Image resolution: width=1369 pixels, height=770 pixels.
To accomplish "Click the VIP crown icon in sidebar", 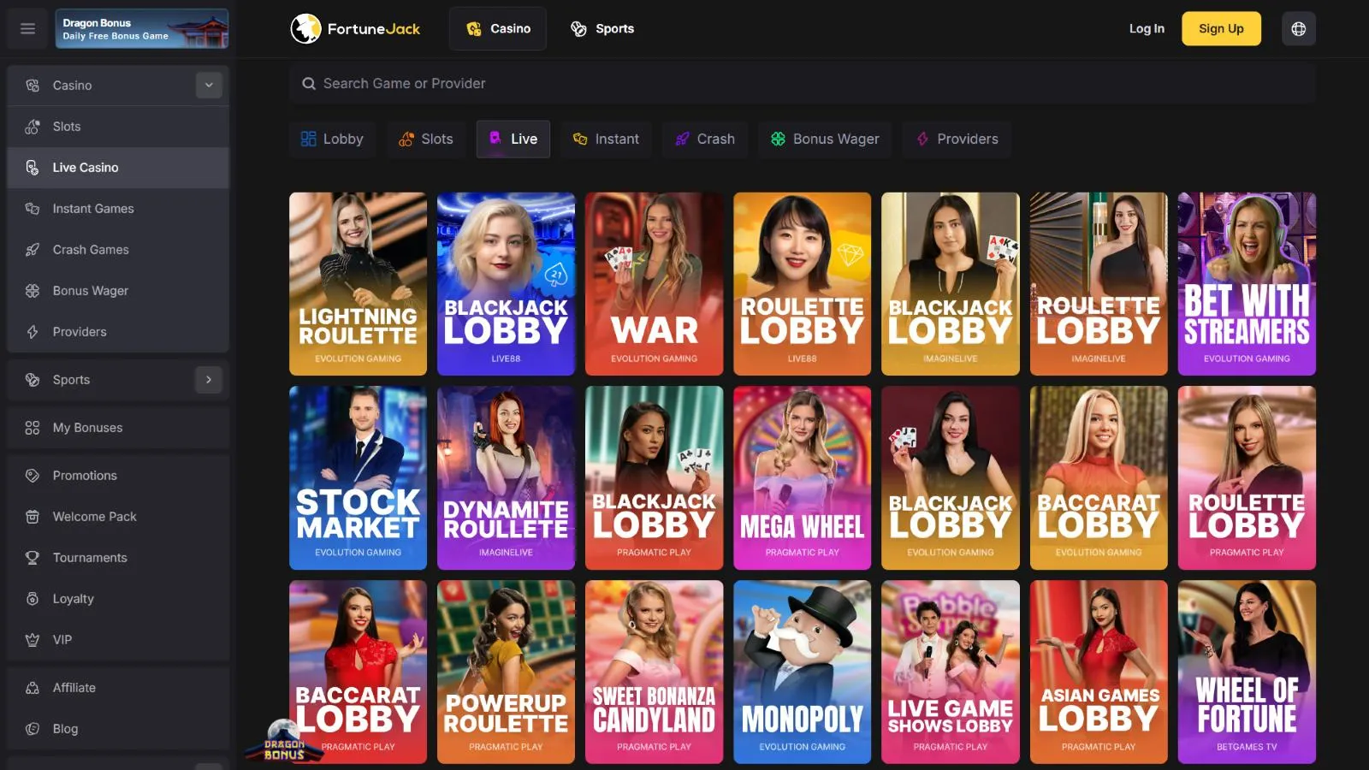I will click(x=33, y=640).
